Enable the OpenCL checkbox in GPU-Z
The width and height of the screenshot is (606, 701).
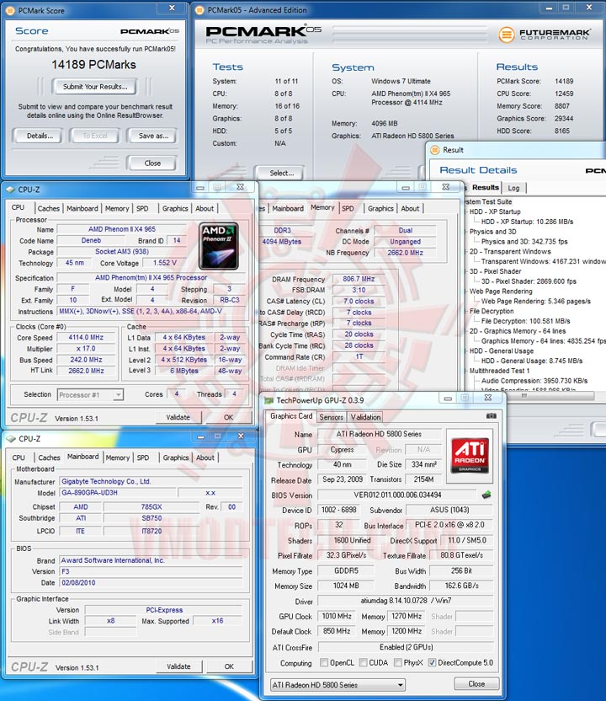coord(324,662)
